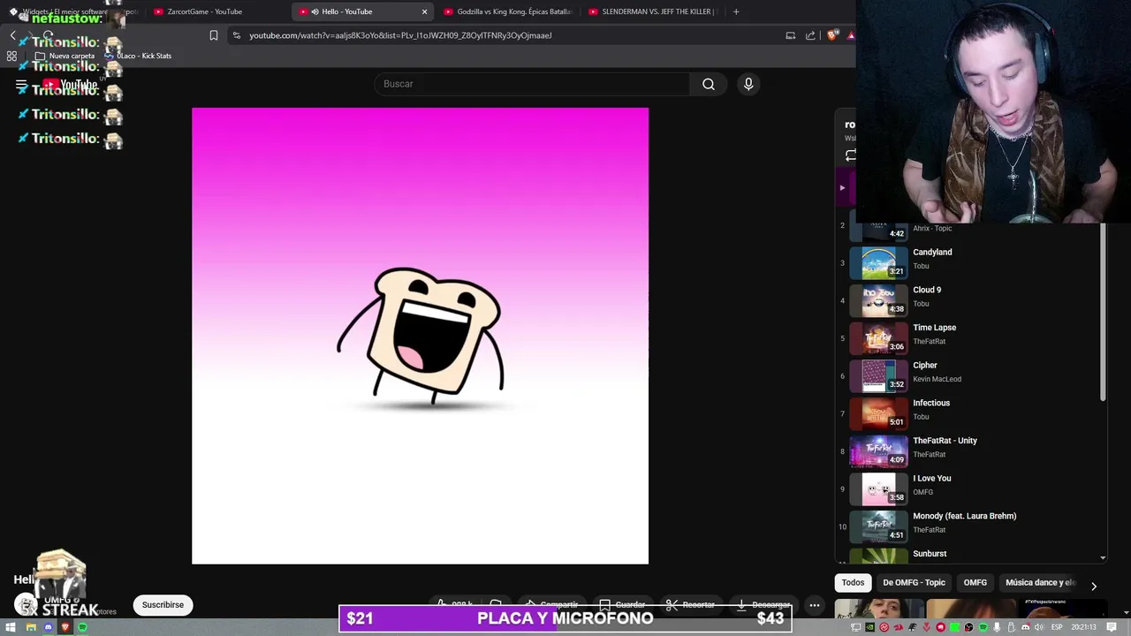Click the YouTube search magnifier button
The width and height of the screenshot is (1131, 636).
coord(709,84)
